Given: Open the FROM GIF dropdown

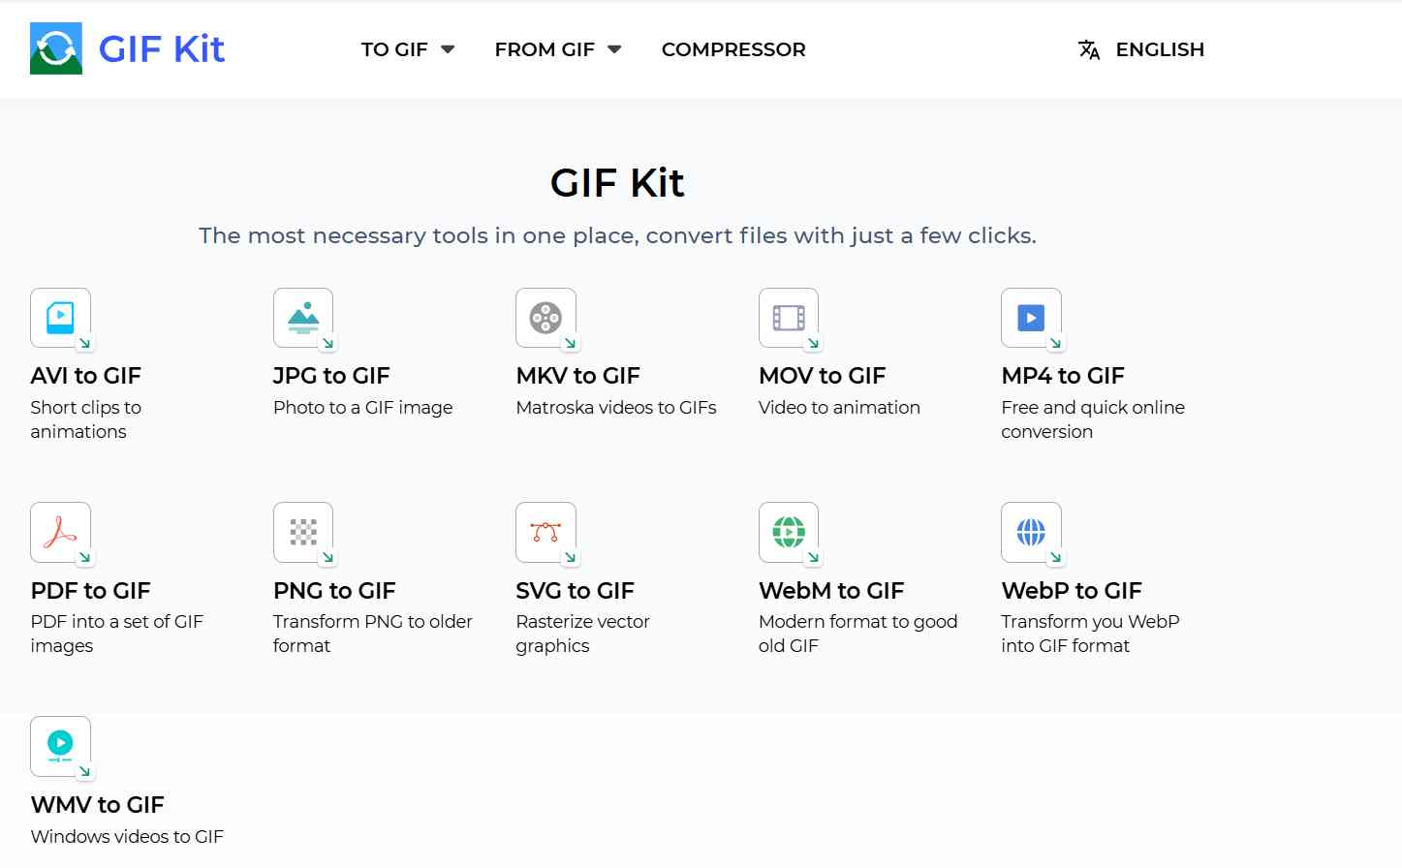Looking at the screenshot, I should pos(557,49).
